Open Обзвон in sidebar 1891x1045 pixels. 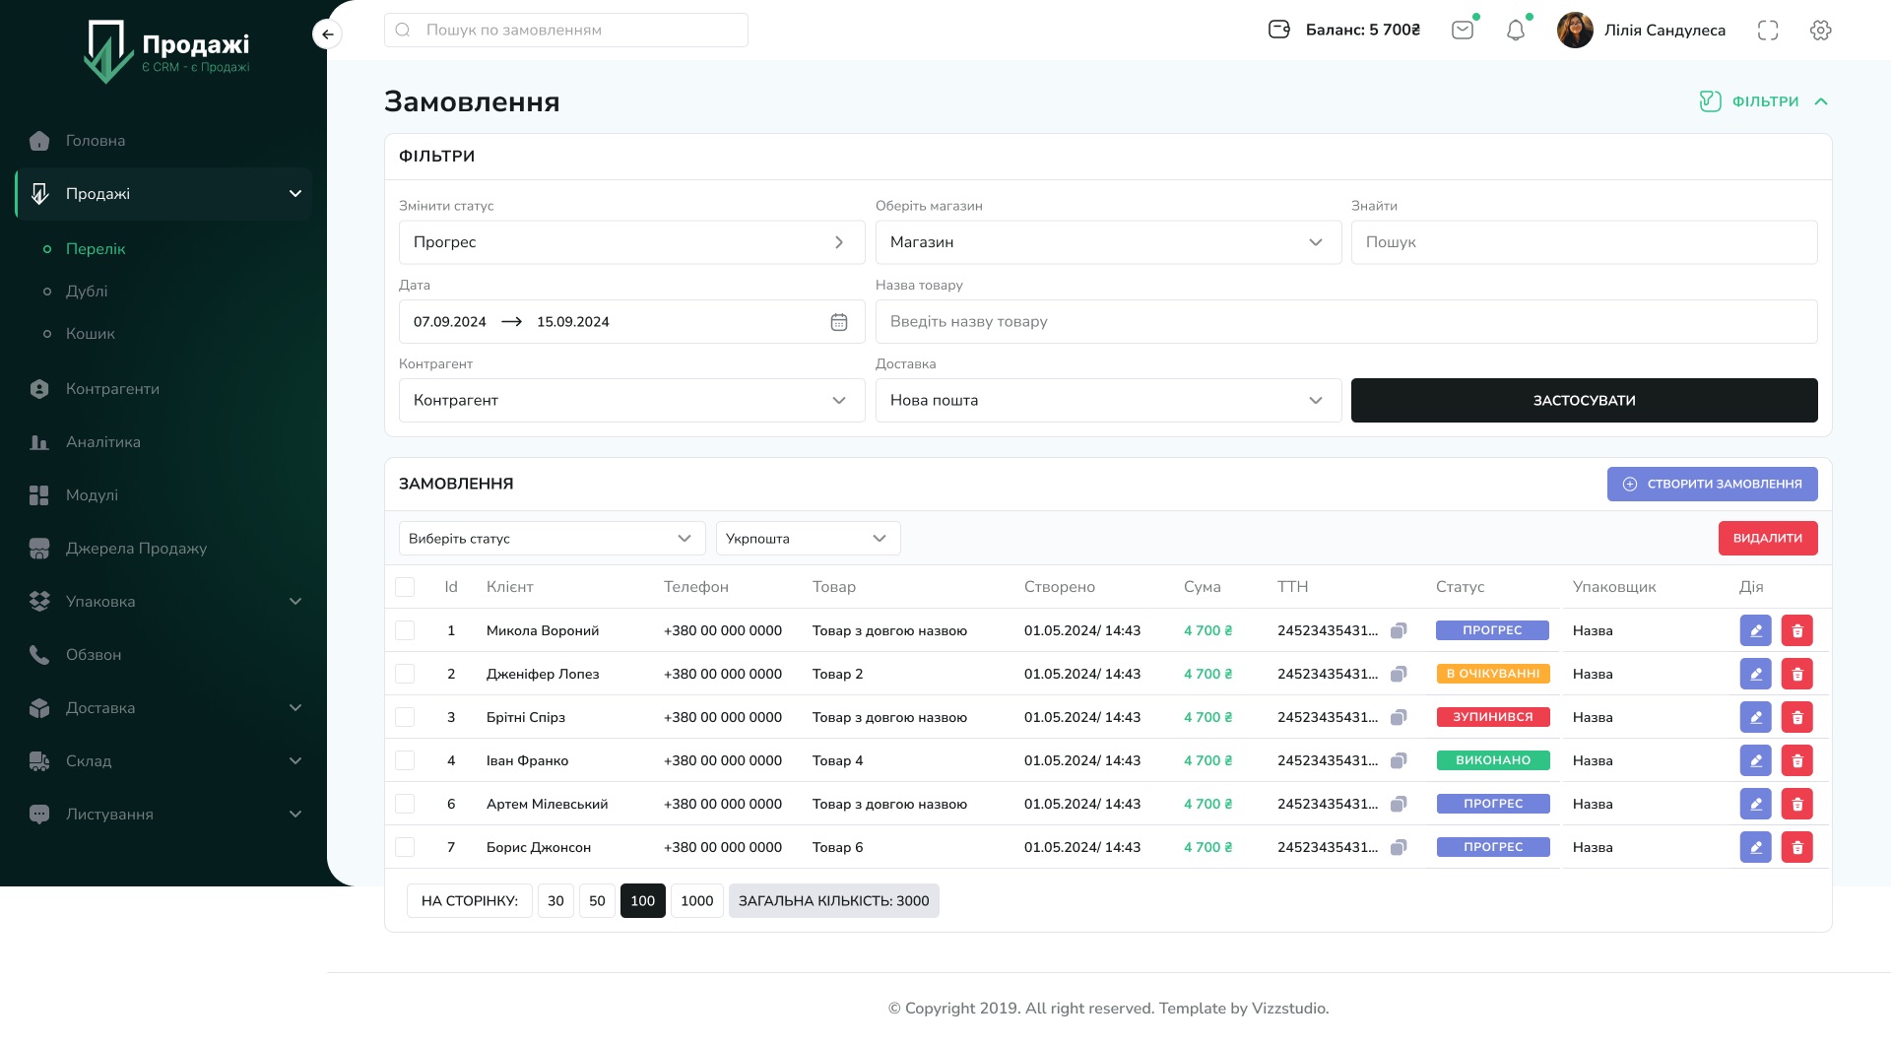click(x=94, y=655)
